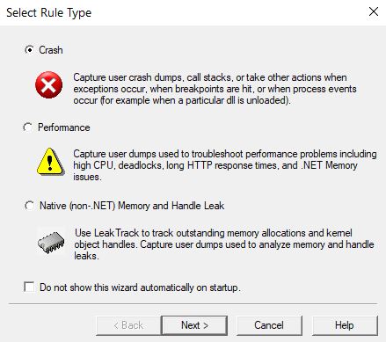Click the red X crash icon

point(48,85)
